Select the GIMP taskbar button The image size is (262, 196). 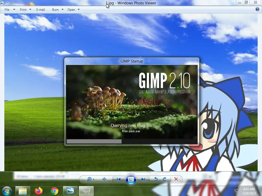86,191
